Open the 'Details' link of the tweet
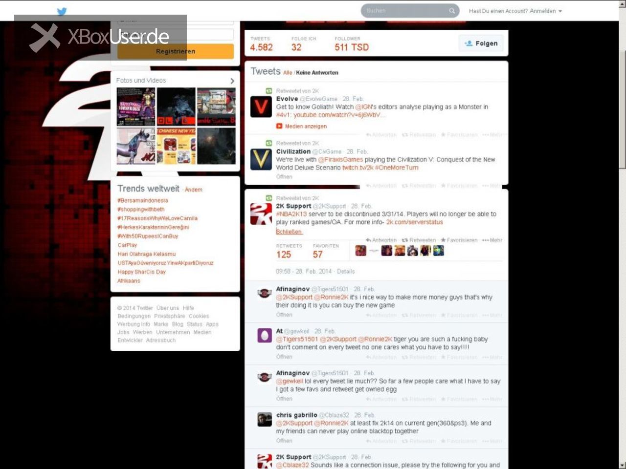Viewport: 626px width, 469px height. click(346, 271)
